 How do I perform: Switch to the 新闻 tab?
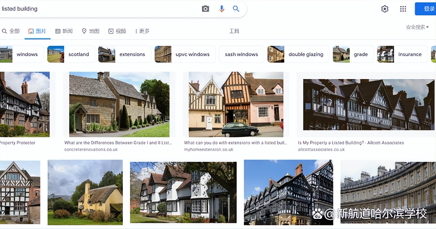pos(64,31)
